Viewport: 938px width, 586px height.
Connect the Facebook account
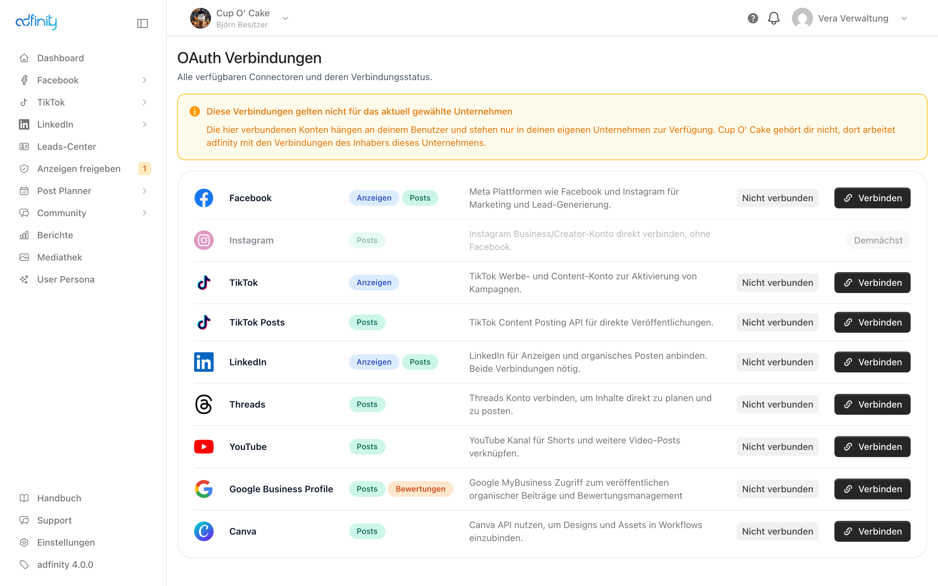tap(872, 198)
